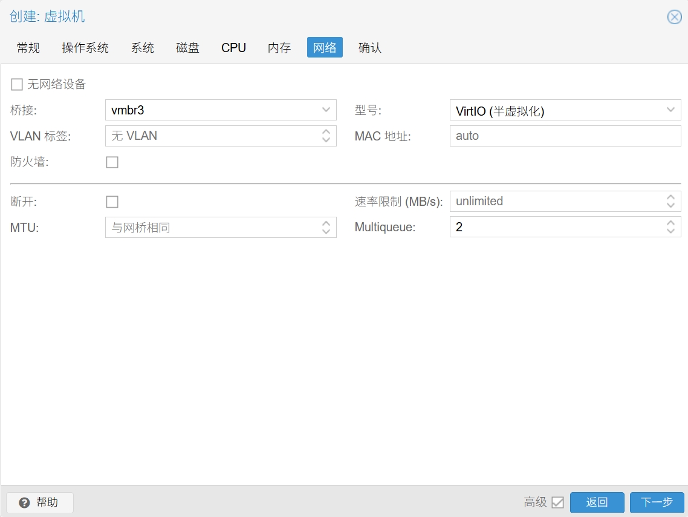Toggle the 防火墙 checkbox
688x517 pixels.
coord(112,162)
